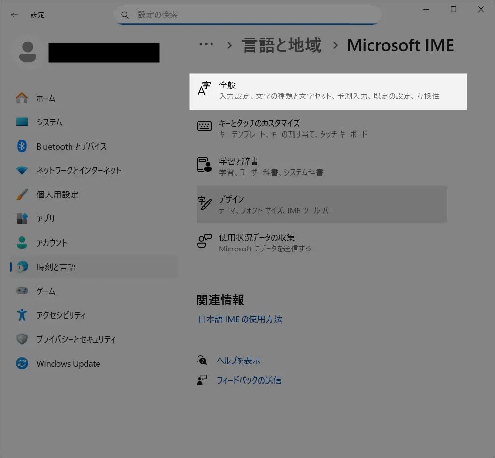The width and height of the screenshot is (495, 458).
Task: Click the icon beside フィードバックの送信
Action: (x=202, y=380)
